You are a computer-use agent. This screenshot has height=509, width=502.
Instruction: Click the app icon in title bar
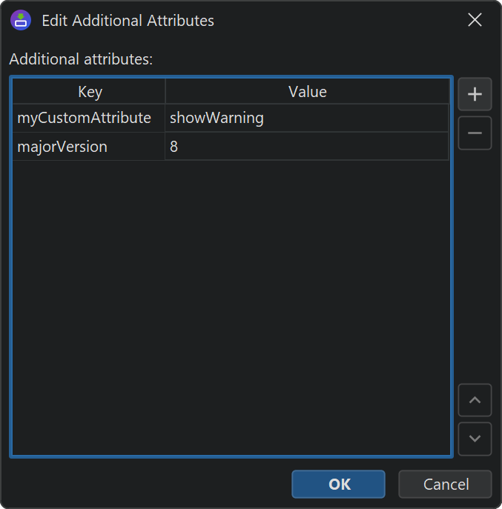20,21
